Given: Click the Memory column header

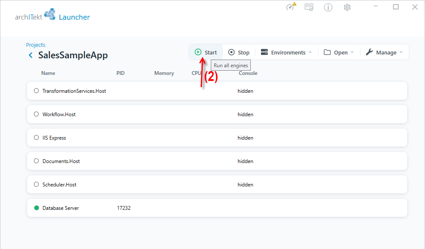Looking at the screenshot, I should (164, 73).
